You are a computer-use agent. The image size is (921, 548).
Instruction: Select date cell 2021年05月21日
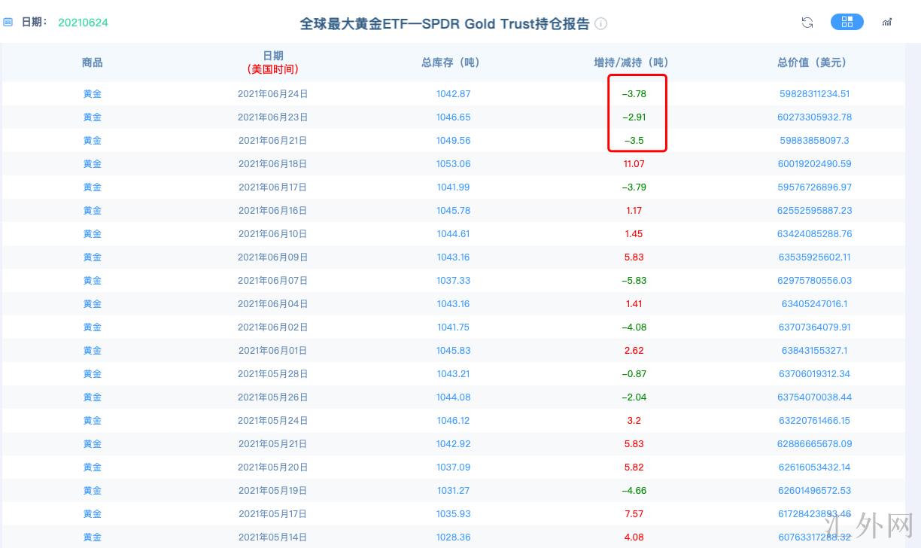coord(273,444)
